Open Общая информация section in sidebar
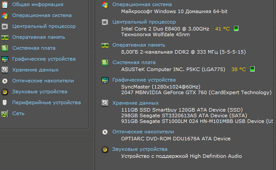This screenshot has height=170, width=276. 38,4
